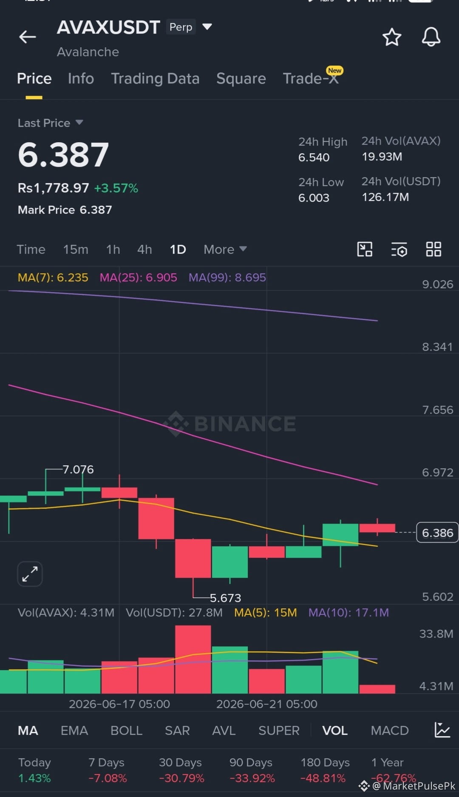Click the 180 Days -48.81% performance
Viewport: 459px width, 797px height.
[325, 770]
